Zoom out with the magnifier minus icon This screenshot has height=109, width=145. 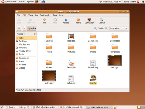tap(95, 28)
